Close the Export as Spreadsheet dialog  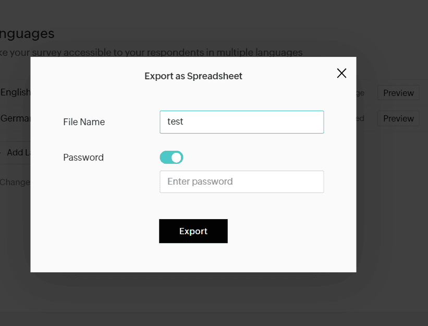(x=341, y=73)
